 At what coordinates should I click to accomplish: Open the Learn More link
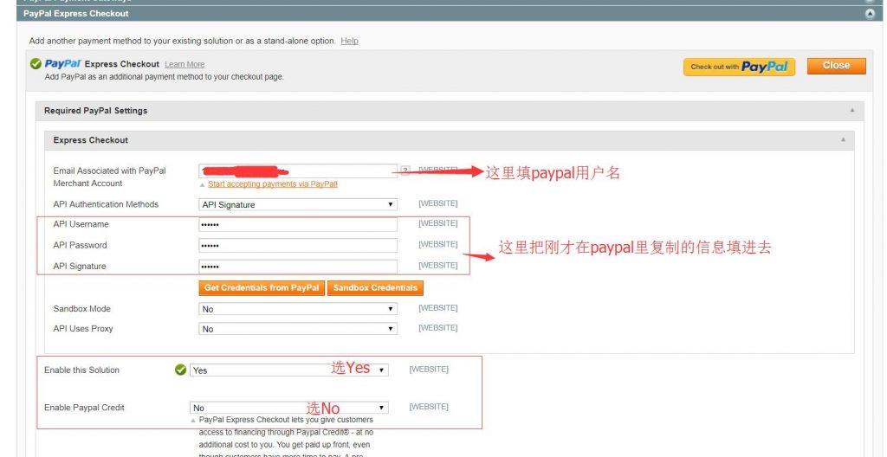click(x=185, y=65)
